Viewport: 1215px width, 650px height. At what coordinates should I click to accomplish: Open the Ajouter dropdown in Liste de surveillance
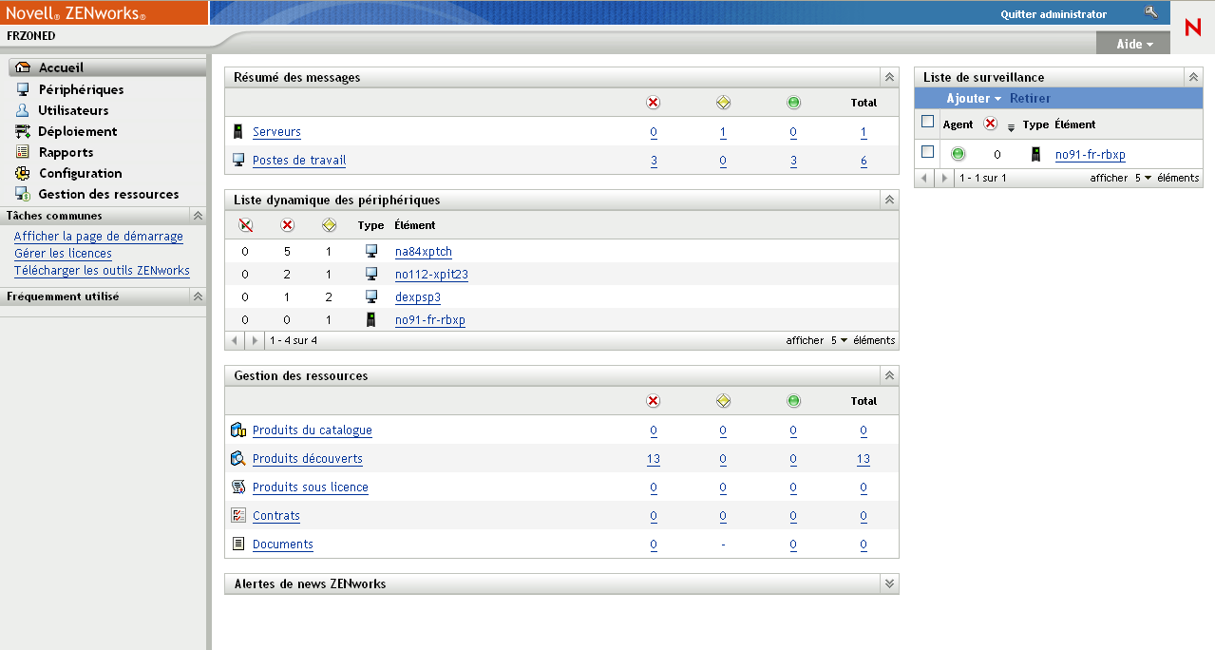pos(974,99)
